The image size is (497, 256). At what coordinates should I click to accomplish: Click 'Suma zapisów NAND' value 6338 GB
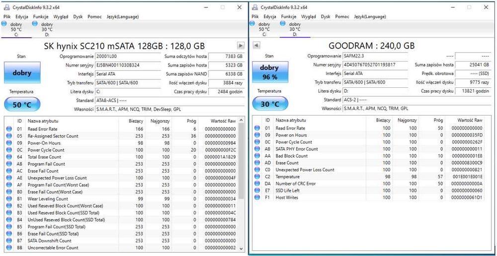point(226,74)
